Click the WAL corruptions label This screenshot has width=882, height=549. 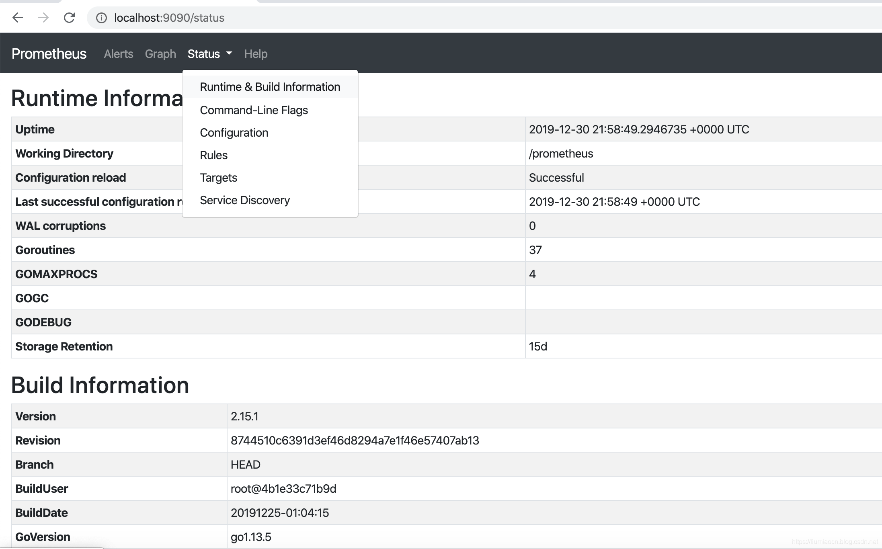(x=61, y=226)
